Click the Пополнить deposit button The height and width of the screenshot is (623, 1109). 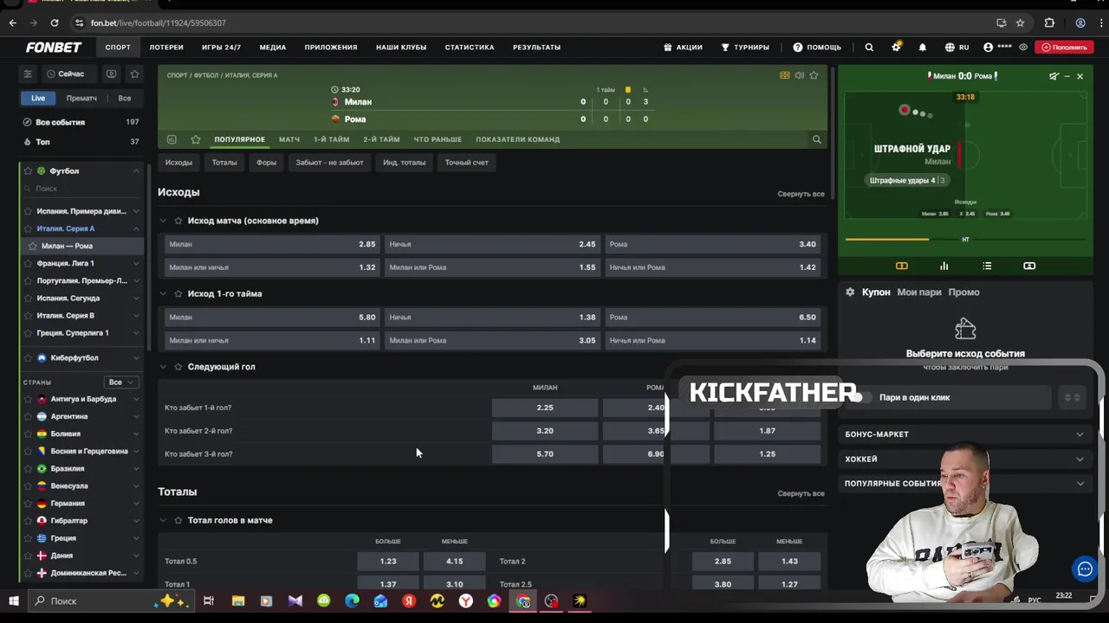coord(1065,48)
